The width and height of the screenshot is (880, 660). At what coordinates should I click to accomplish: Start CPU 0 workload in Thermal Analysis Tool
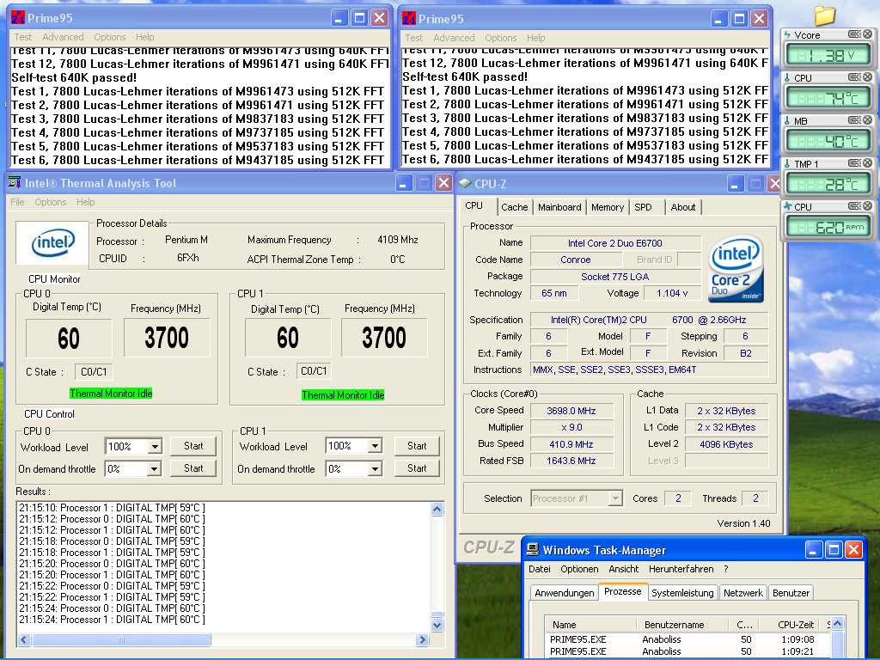193,446
